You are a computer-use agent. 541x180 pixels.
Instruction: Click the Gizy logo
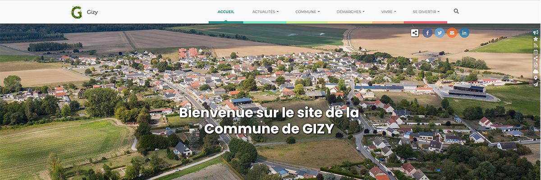click(77, 12)
